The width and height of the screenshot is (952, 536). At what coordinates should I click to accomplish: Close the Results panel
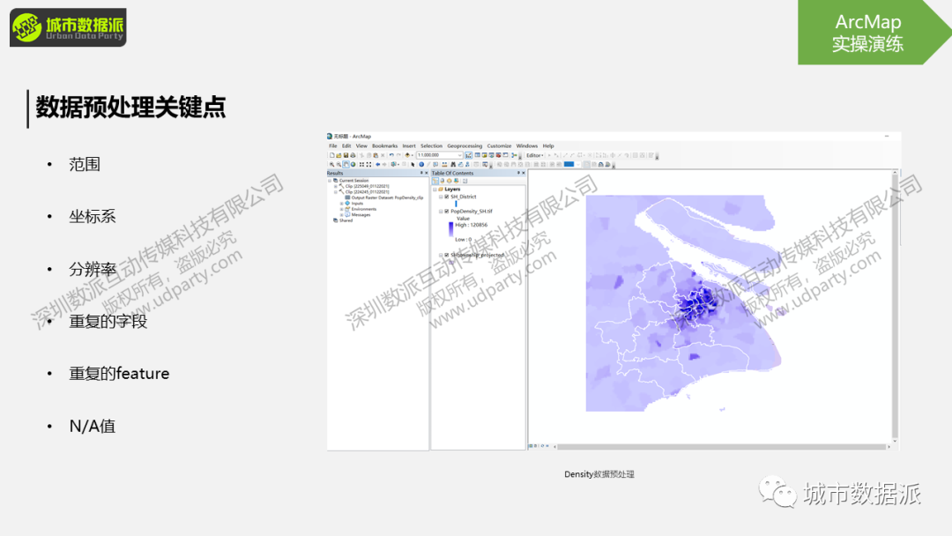coord(427,173)
